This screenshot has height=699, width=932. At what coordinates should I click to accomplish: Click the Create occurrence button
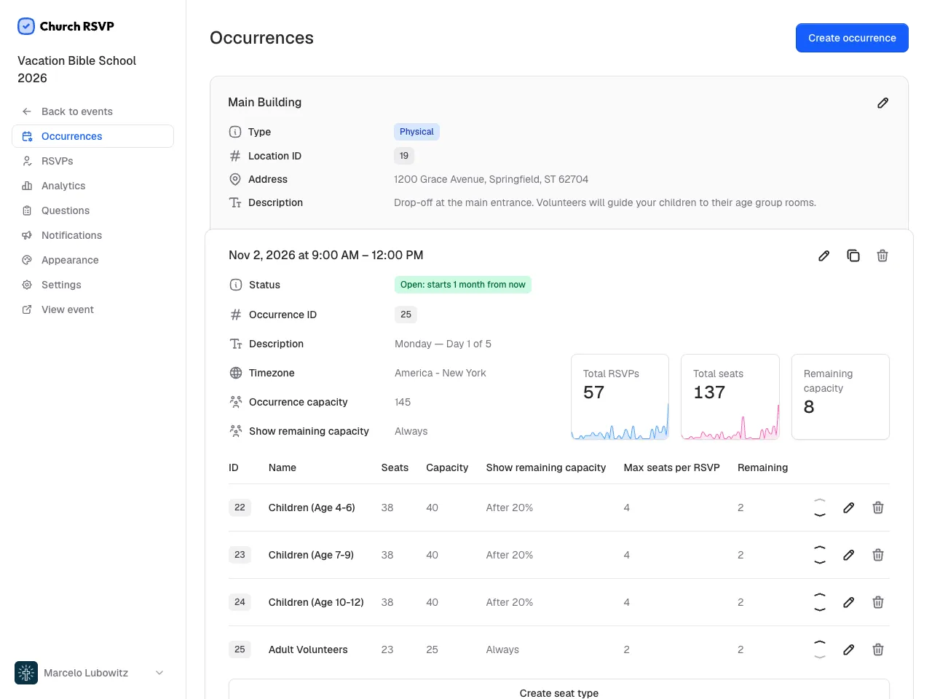[x=852, y=38]
